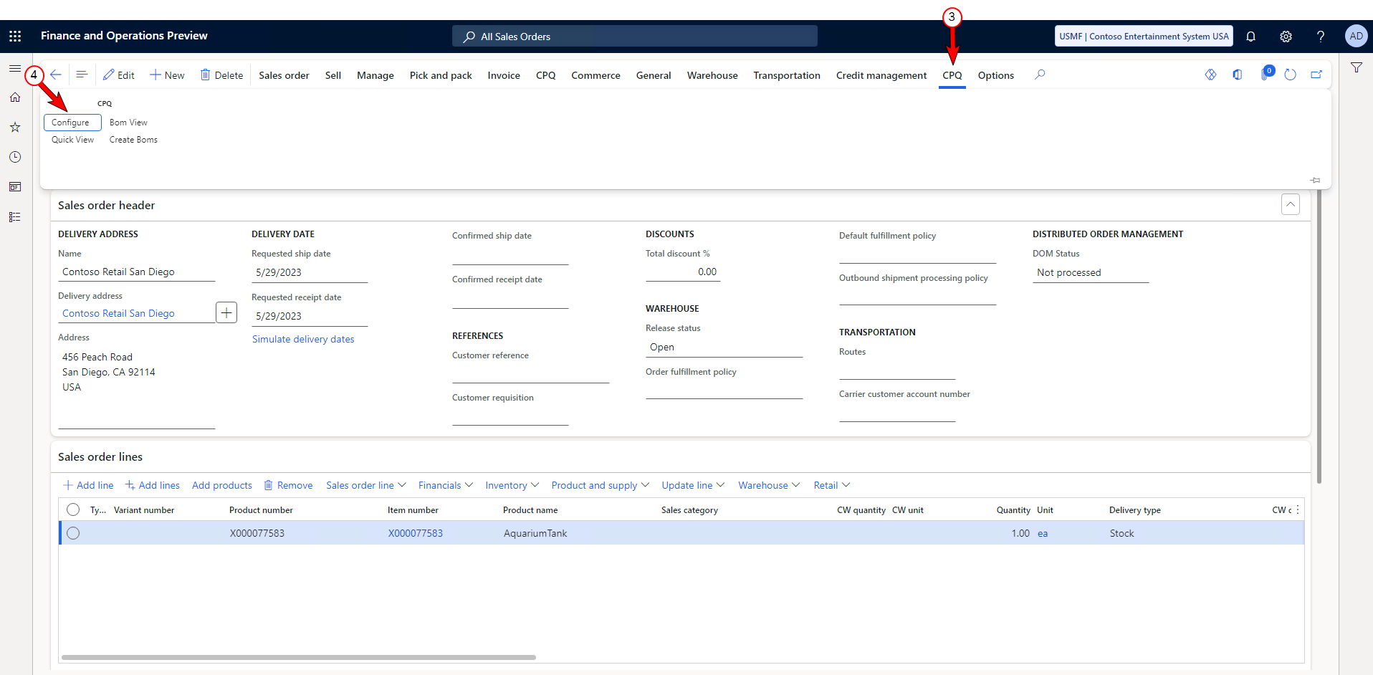
Task: Open Recent clock icon in sidebar
Action: [x=15, y=157]
